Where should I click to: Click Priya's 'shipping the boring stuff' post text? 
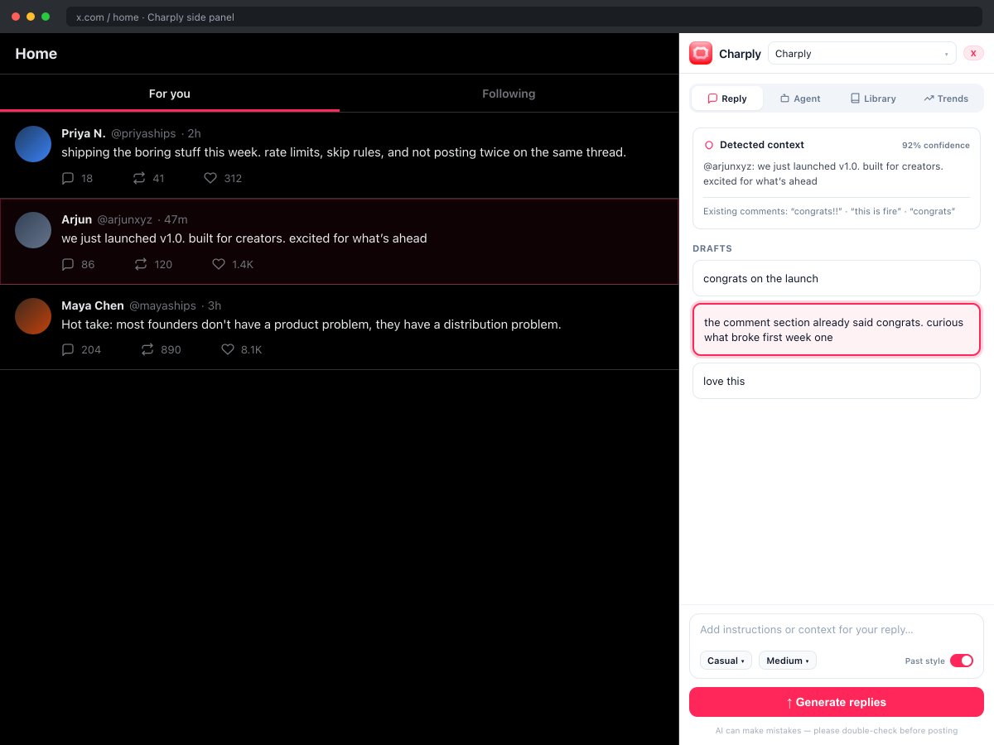pyautogui.click(x=344, y=152)
